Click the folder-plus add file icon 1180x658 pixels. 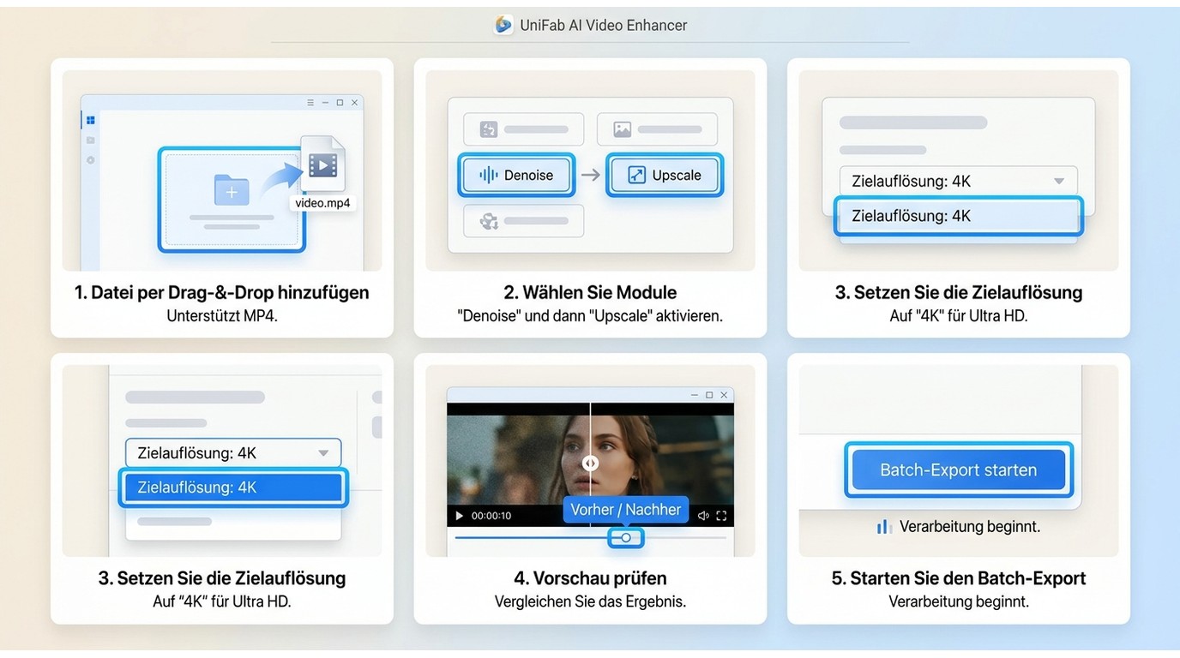point(232,190)
